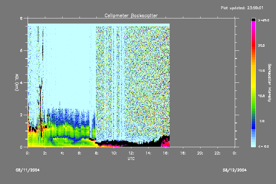
Task: Click the "10:" x-axis tick label
Action: coord(114,153)
